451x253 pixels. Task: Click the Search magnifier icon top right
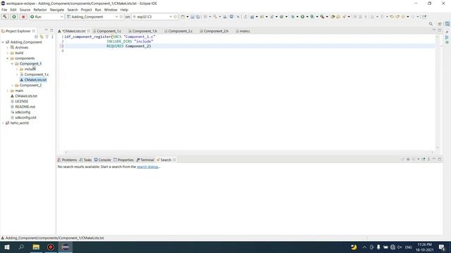click(x=431, y=24)
